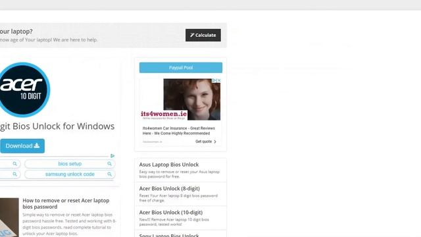Open Asus Laptop Bios Unlock link
Viewport: 421px width, 237px height.
pos(169,165)
